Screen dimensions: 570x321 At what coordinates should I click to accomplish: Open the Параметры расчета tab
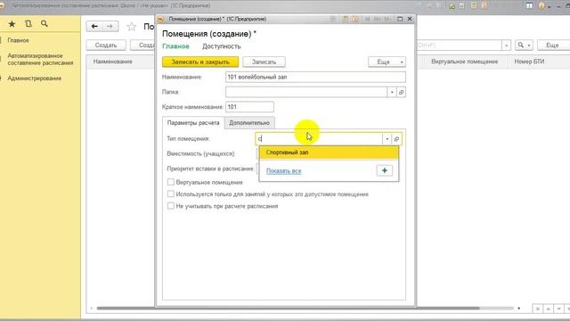coord(193,123)
